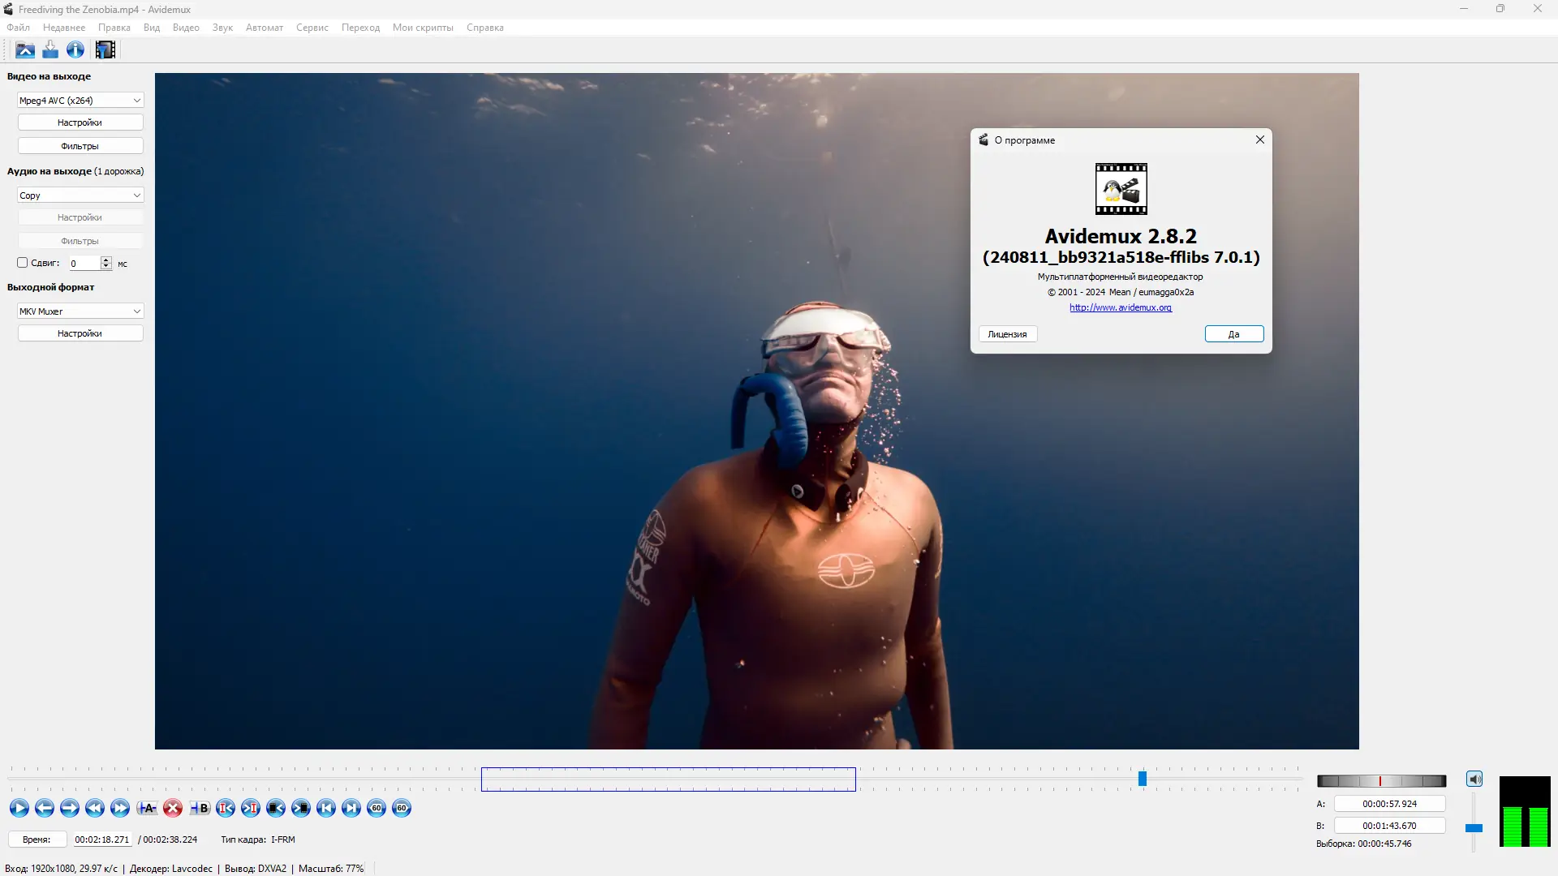Open a video file from the toolbar
Screen dimensions: 1558x876
[x=24, y=49]
